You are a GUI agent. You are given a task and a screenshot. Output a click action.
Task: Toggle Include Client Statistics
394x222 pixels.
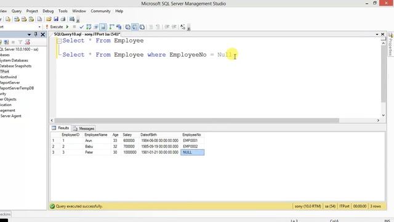(x=119, y=27)
